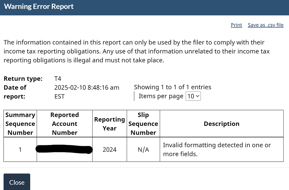Select the 2024 reporting year cell
The height and width of the screenshot is (190, 289).
pyautogui.click(x=110, y=149)
